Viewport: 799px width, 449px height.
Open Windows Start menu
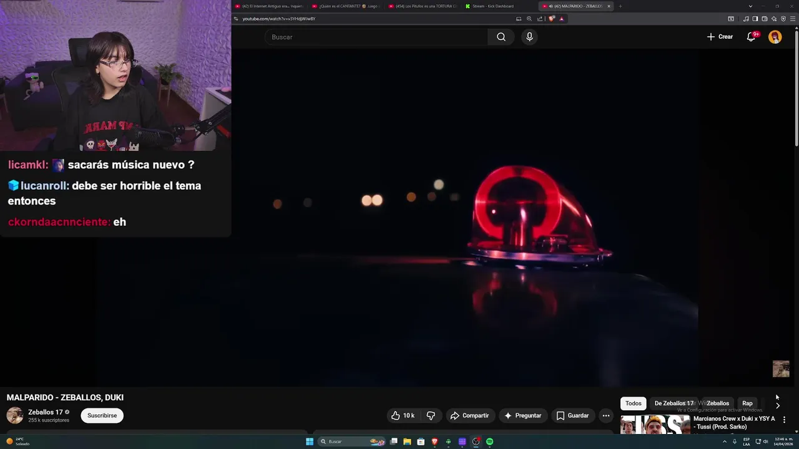(x=310, y=442)
